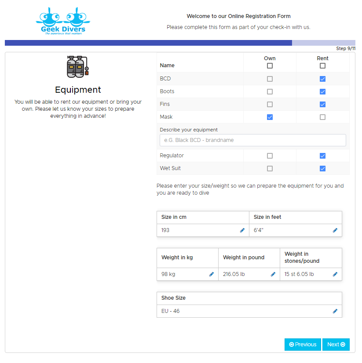Tick Own checkbox for Boots
This screenshot has height=363, width=362.
point(270,92)
